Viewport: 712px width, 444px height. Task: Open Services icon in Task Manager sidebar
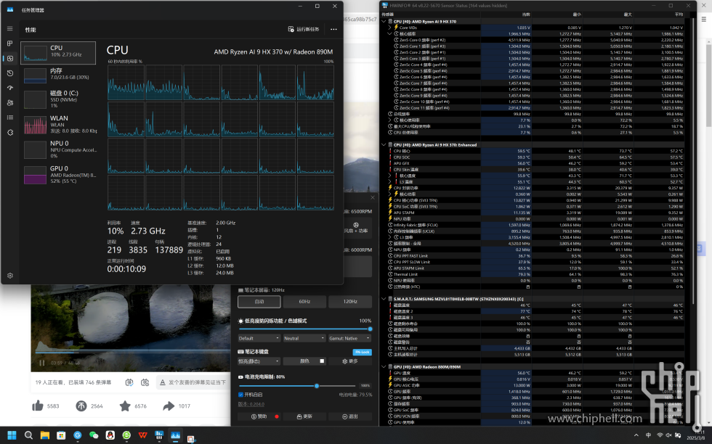(10, 133)
